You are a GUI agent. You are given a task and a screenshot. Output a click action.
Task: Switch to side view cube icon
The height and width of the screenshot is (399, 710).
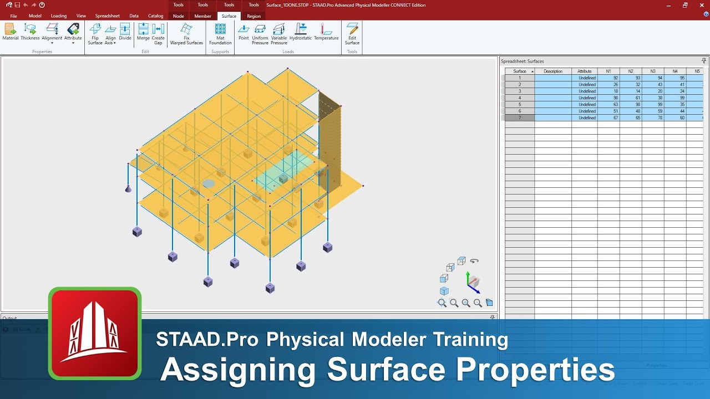pos(450,268)
